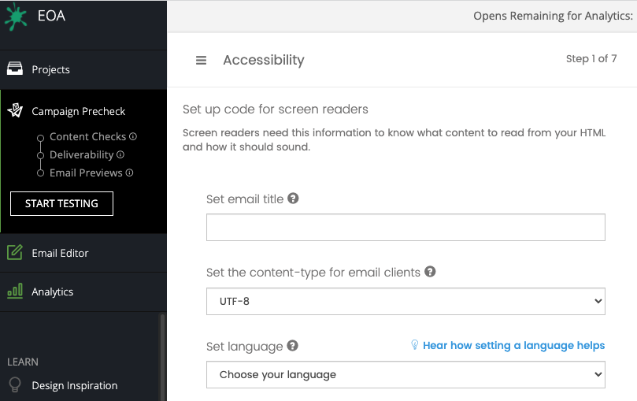
Task: Click the Projects inbox tray icon
Action: tap(15, 69)
